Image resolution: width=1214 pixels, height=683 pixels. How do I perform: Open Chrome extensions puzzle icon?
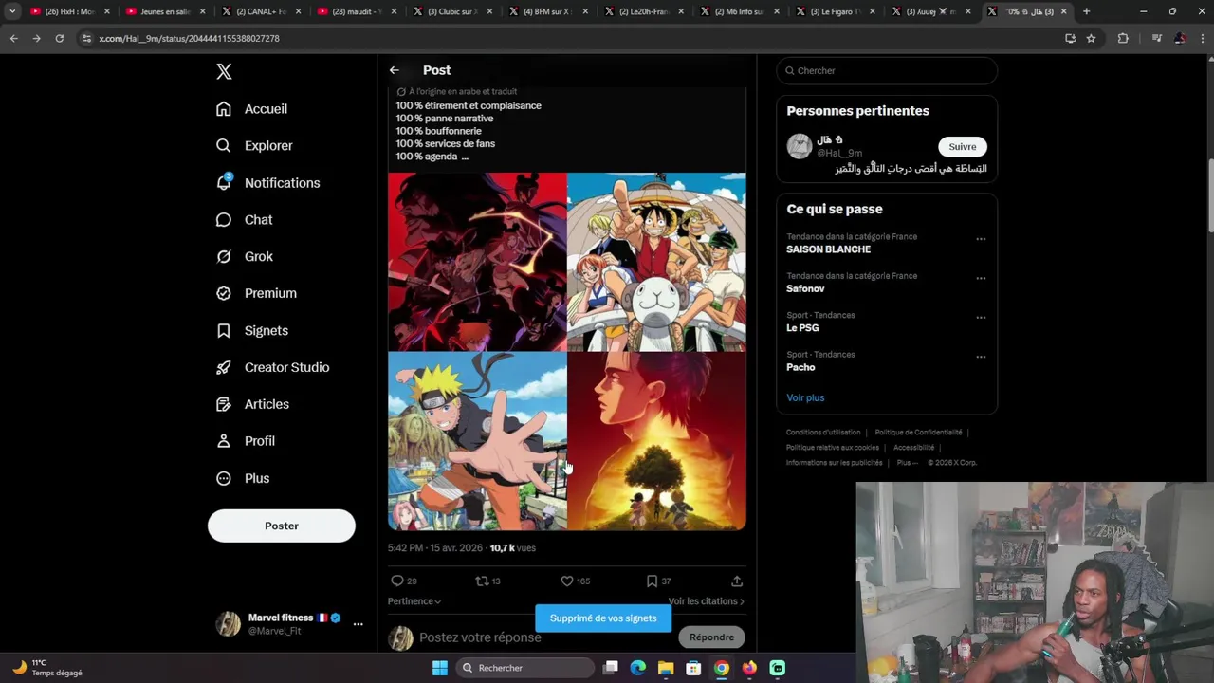coord(1123,38)
